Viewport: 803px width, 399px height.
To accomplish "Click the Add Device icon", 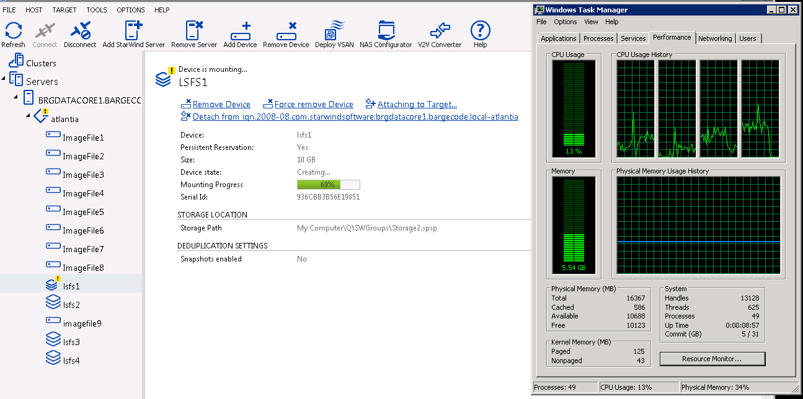I will coord(241,31).
